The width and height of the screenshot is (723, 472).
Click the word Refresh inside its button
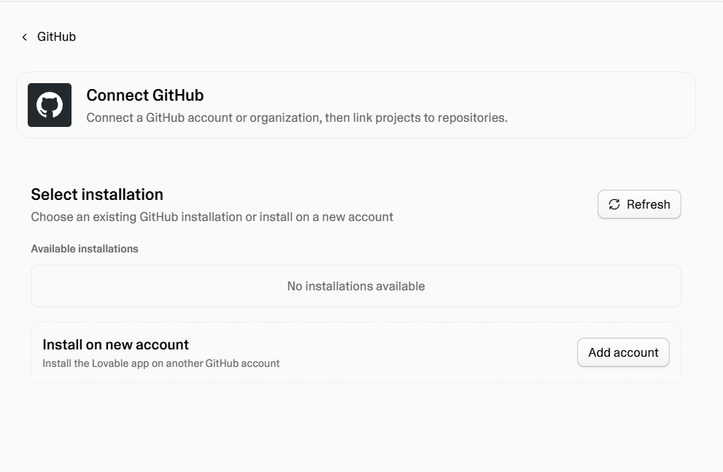pos(649,204)
